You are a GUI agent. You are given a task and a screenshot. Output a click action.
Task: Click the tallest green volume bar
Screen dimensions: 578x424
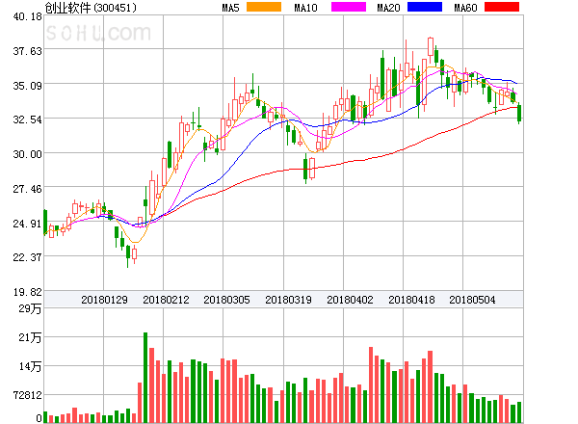(x=145, y=378)
